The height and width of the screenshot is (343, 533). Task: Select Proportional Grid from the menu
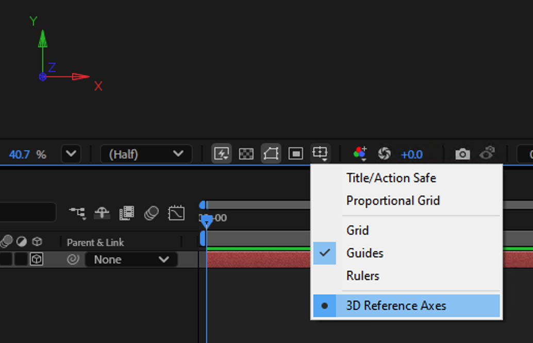(x=393, y=200)
